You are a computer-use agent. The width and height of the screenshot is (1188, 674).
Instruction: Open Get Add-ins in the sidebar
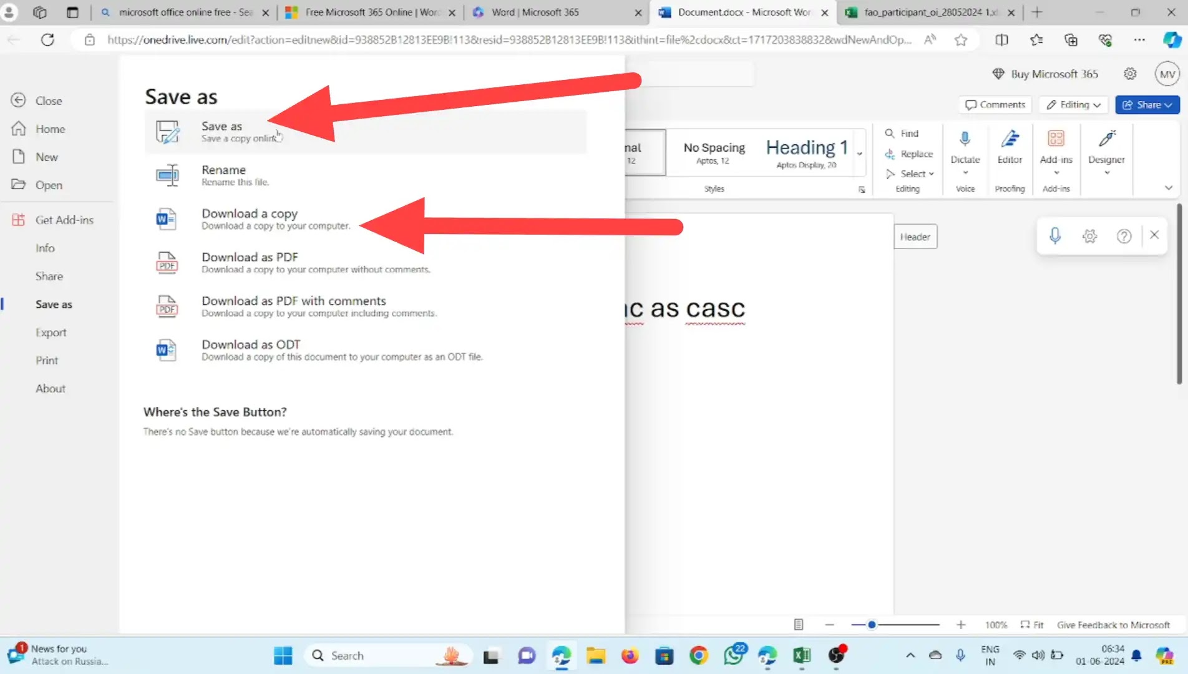coord(52,220)
